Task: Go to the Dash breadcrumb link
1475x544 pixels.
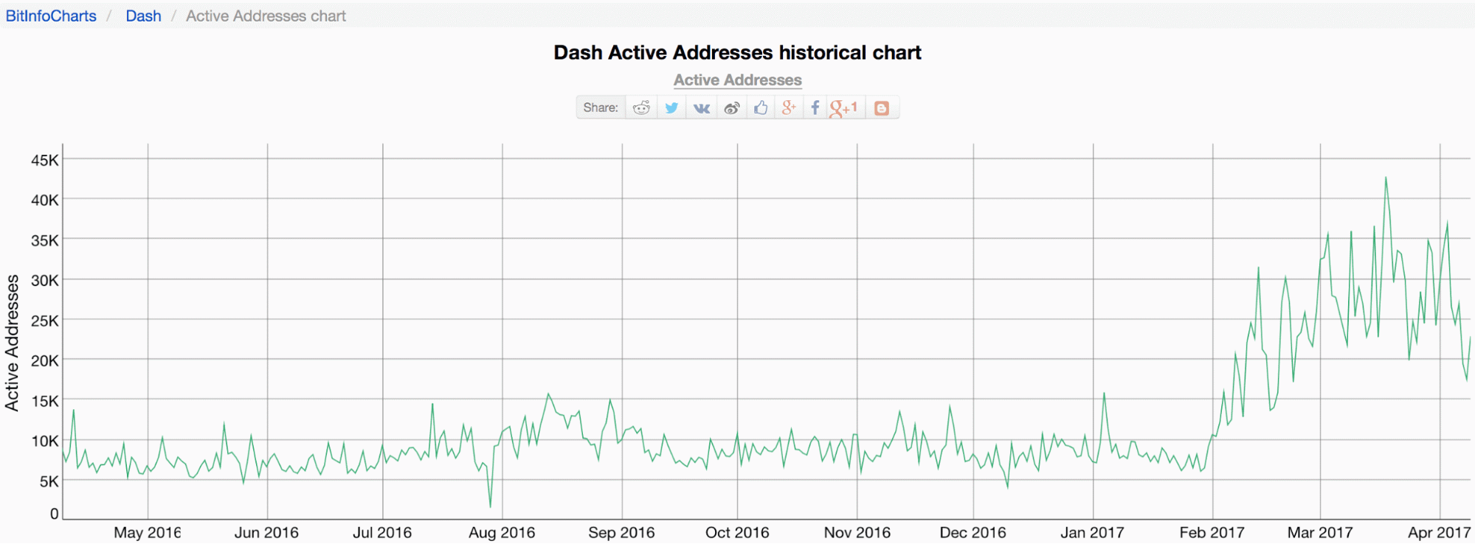Action: click(143, 16)
